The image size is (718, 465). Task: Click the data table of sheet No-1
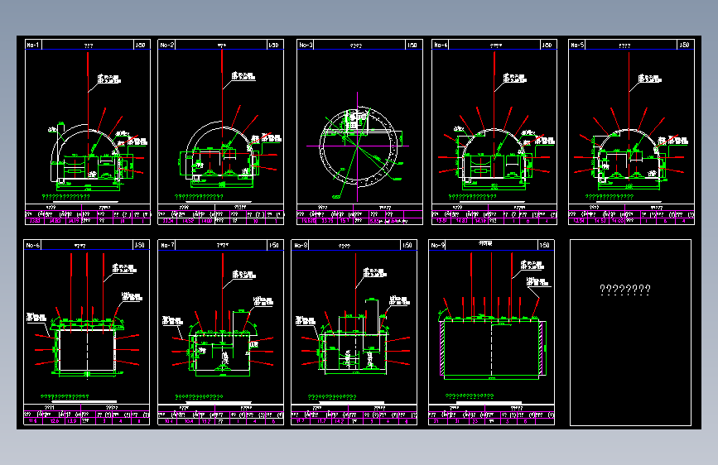pos(88,214)
